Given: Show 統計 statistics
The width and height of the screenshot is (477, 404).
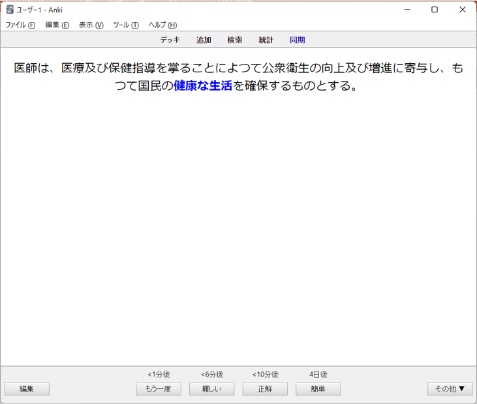Looking at the screenshot, I should click(x=266, y=40).
